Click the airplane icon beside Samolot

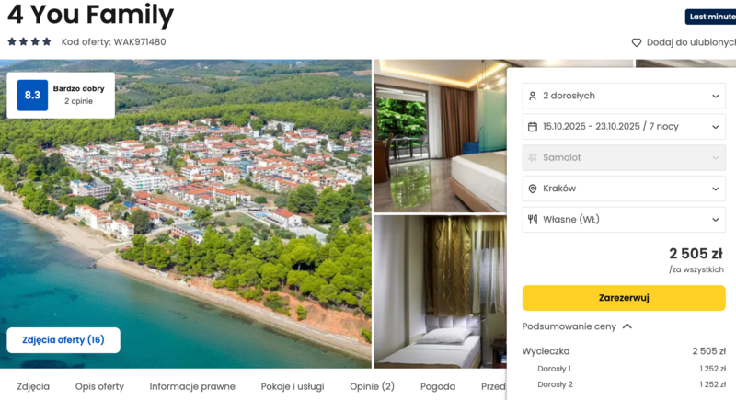point(533,157)
